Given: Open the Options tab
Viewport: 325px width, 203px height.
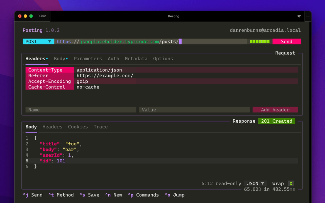Looking at the screenshot, I should click(x=163, y=59).
